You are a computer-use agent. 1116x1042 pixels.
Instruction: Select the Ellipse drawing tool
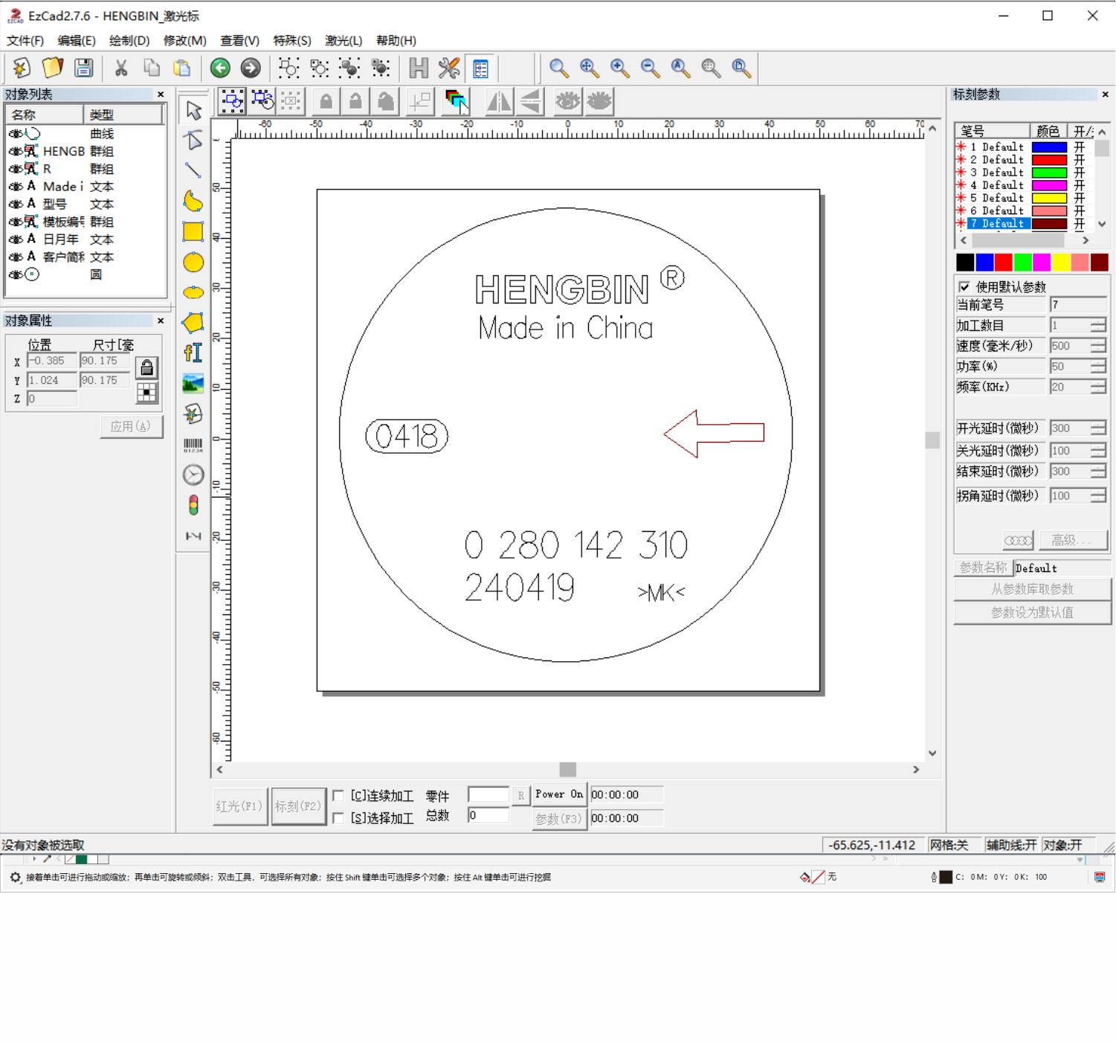[193, 292]
